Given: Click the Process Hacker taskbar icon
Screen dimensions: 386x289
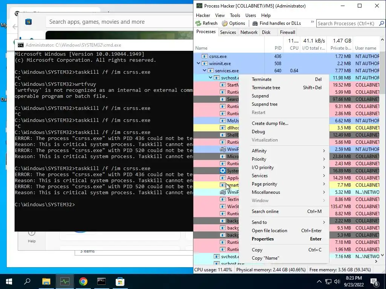Looking at the screenshot, I should tap(64, 281).
